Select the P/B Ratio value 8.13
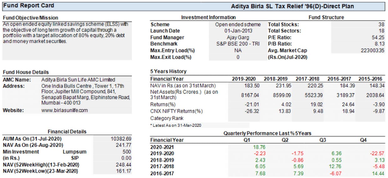The width and height of the screenshot is (388, 178). [x=380, y=44]
